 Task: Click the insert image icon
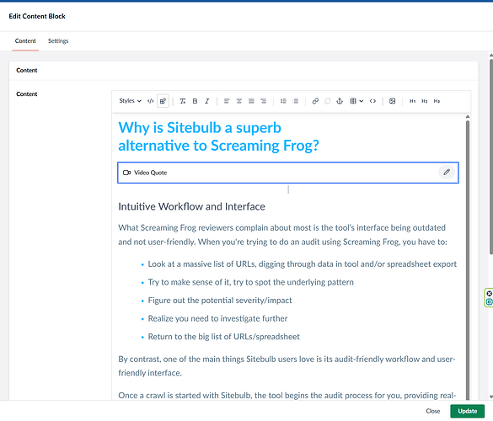point(392,101)
